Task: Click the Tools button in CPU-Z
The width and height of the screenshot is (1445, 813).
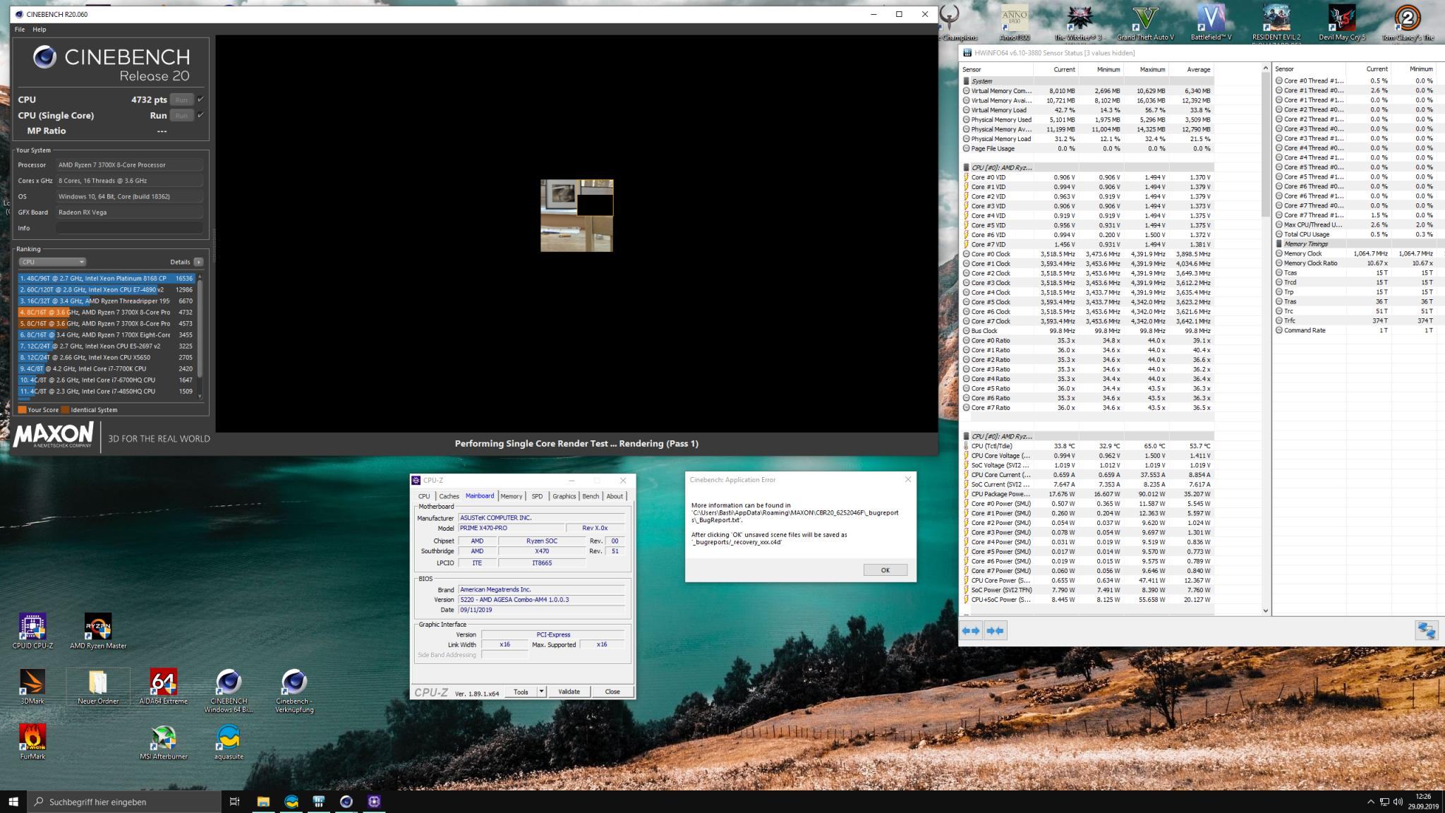Action: pos(521,692)
